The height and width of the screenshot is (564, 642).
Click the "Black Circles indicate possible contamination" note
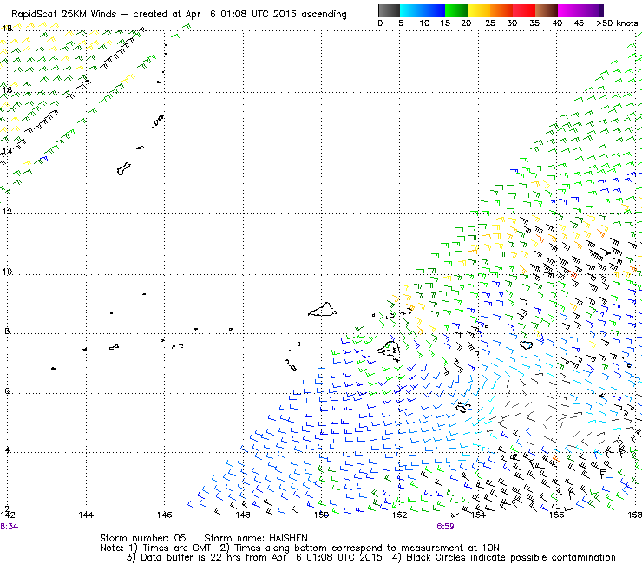pos(511,557)
